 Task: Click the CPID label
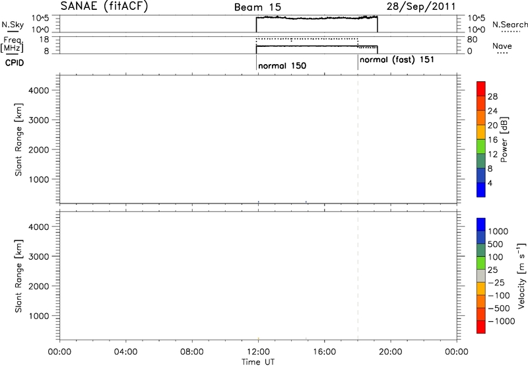point(15,63)
